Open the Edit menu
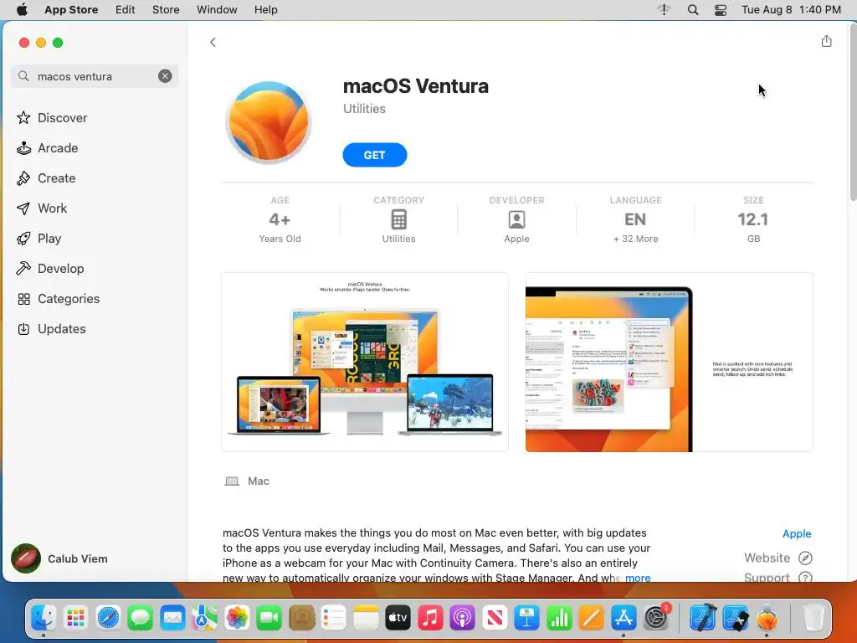 (126, 9)
